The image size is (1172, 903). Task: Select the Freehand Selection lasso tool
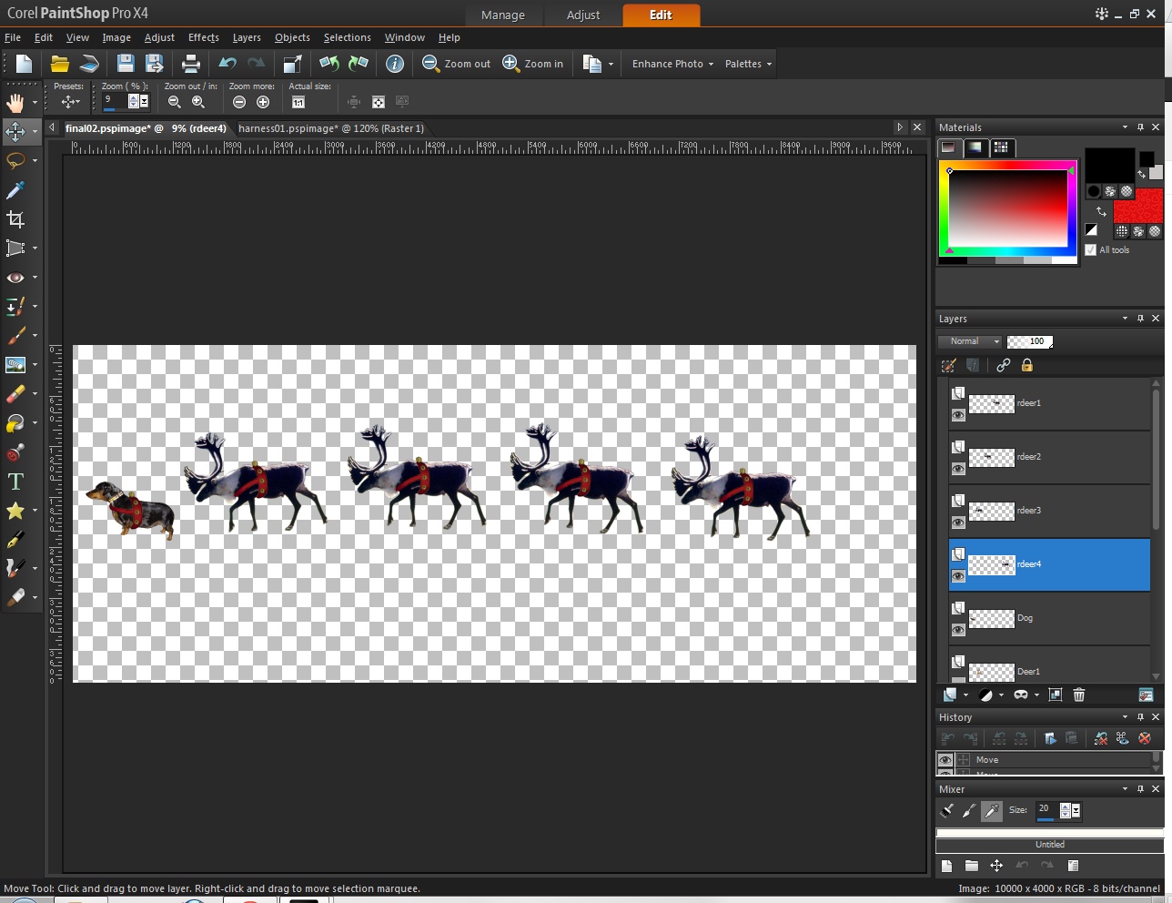pos(15,160)
